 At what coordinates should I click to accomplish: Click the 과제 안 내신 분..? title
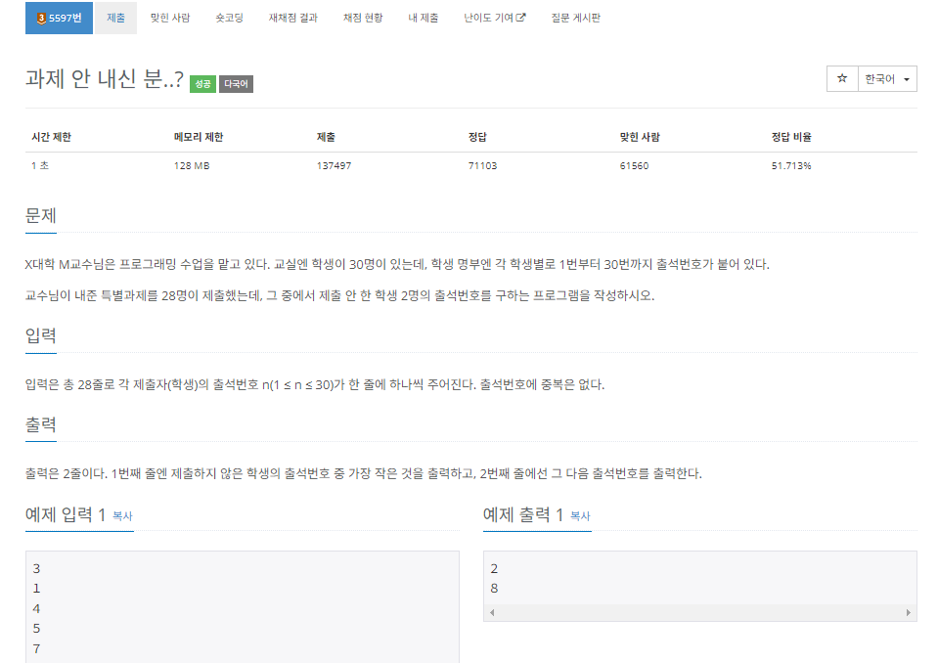click(x=104, y=79)
